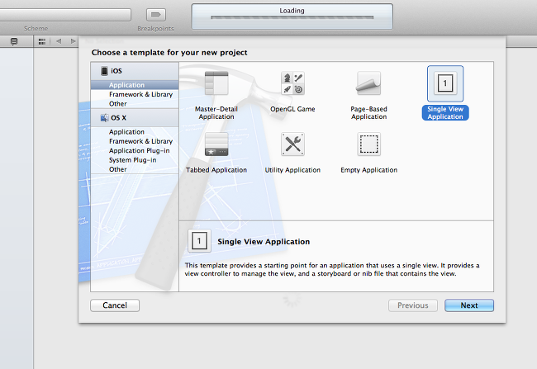Select the Utility Application template icon
537x369 pixels.
click(x=292, y=144)
